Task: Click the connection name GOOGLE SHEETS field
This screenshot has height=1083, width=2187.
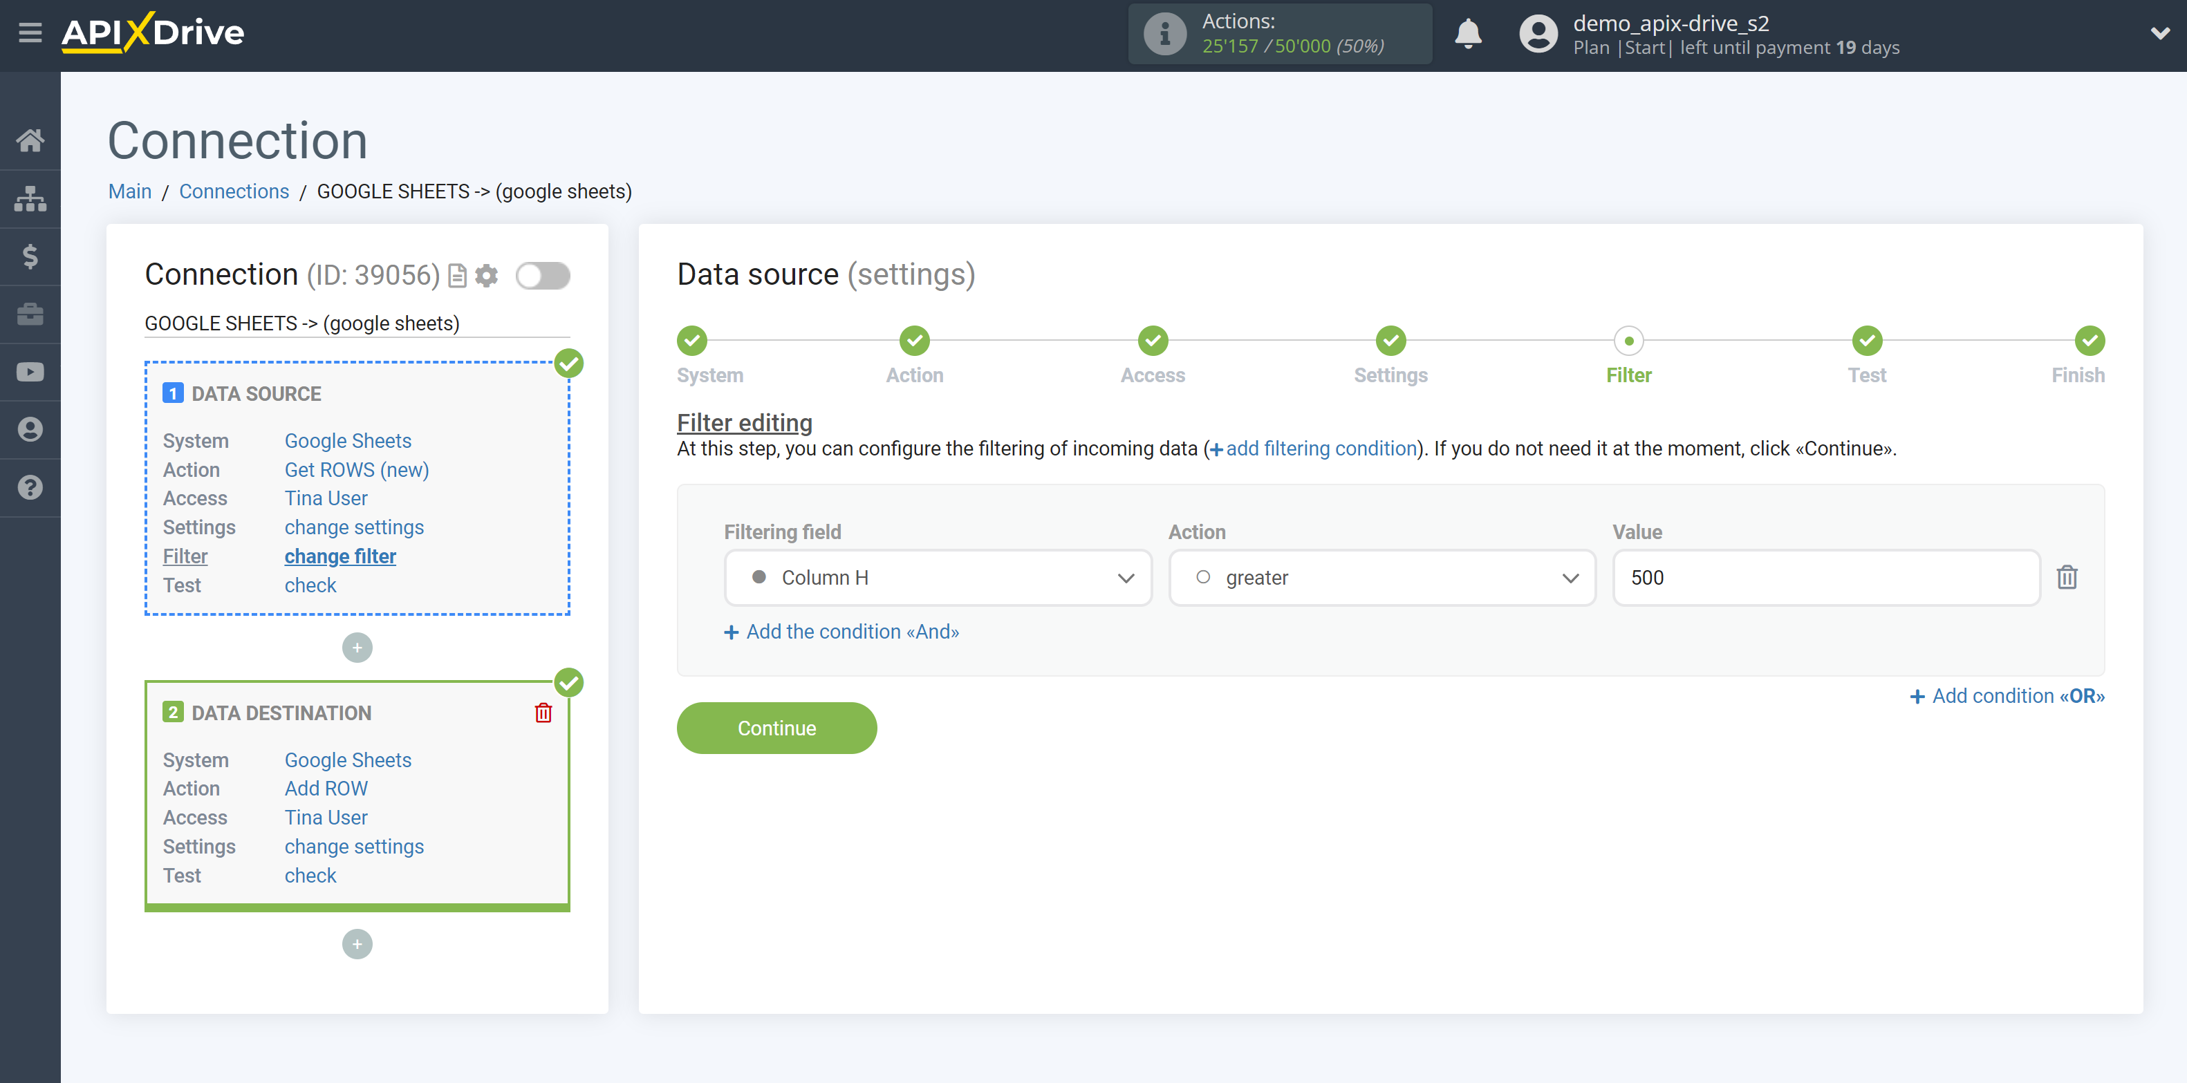Action: click(x=357, y=323)
